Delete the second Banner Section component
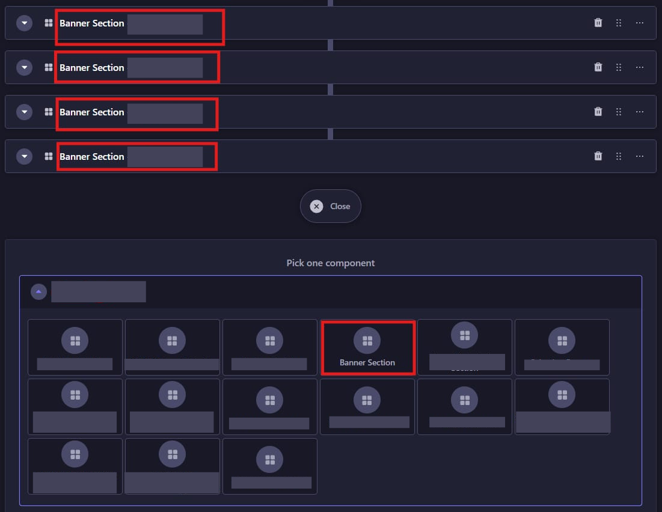Image resolution: width=662 pixels, height=512 pixels. pos(598,67)
